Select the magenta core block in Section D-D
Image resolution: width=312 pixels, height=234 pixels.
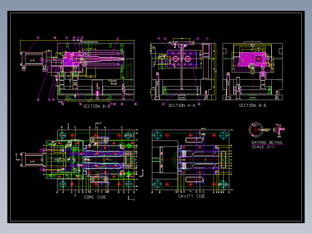tap(253, 59)
